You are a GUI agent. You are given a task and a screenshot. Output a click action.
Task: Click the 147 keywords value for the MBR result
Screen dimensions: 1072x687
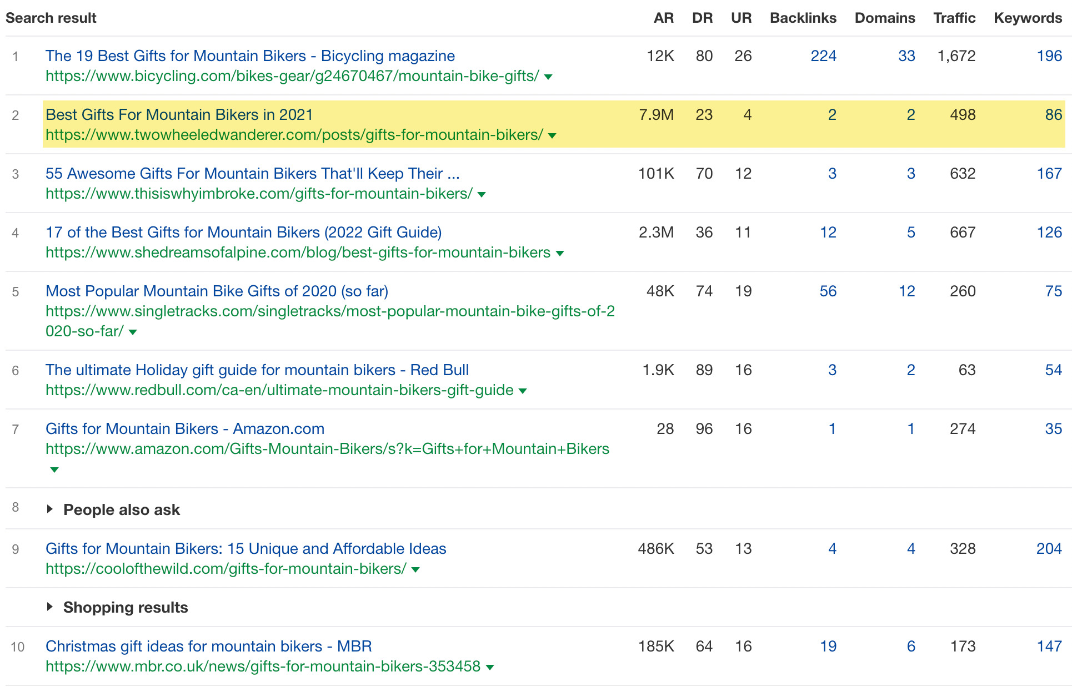1049,646
